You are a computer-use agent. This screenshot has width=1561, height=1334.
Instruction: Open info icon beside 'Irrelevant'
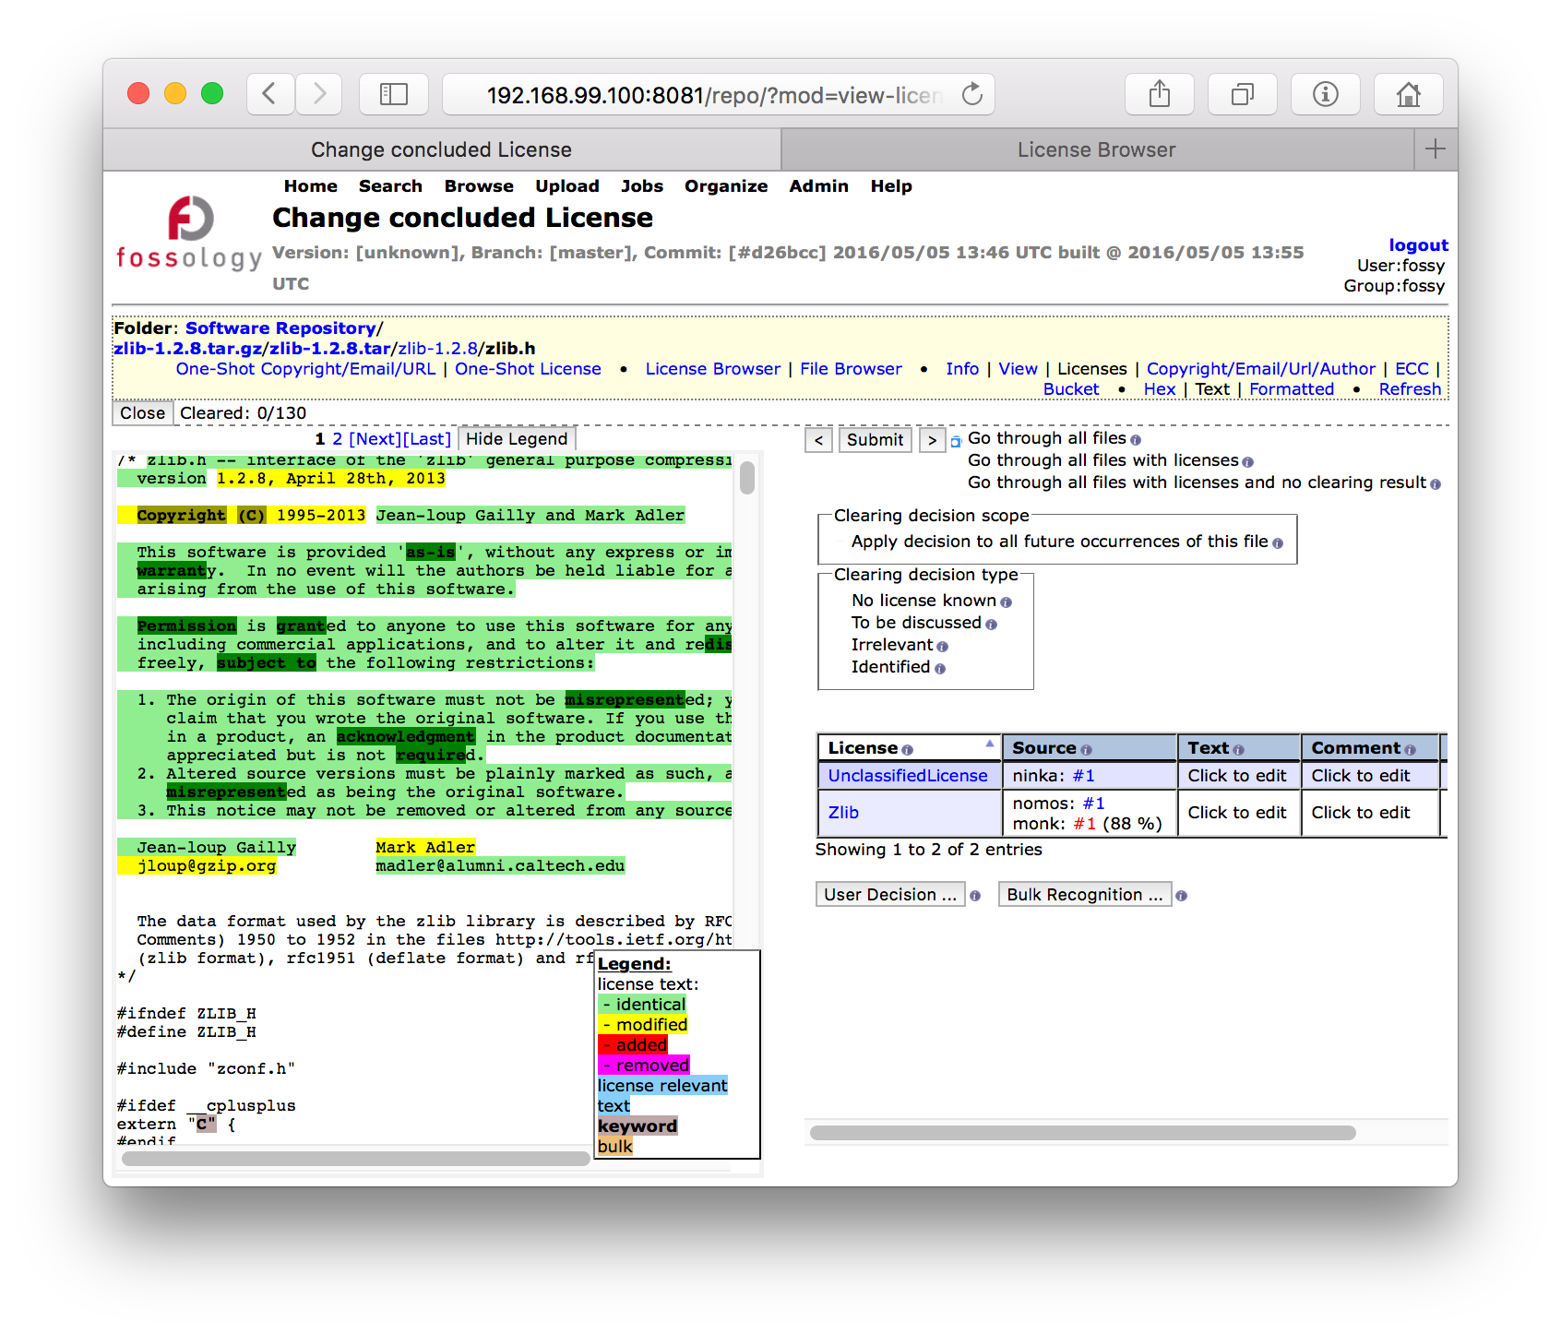coord(943,648)
